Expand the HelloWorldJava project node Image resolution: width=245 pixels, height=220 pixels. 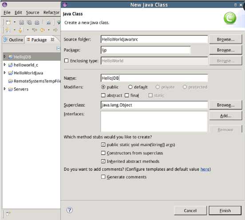(x=5, y=73)
